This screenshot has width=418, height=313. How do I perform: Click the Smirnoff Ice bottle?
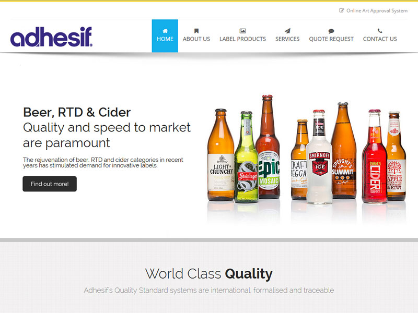(x=319, y=157)
